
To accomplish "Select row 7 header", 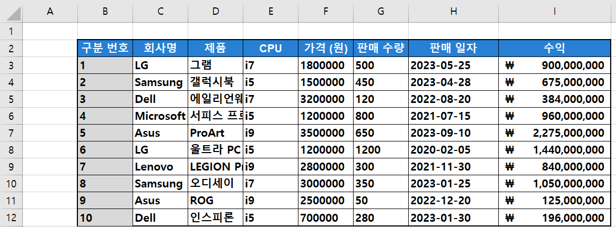I will [11, 133].
